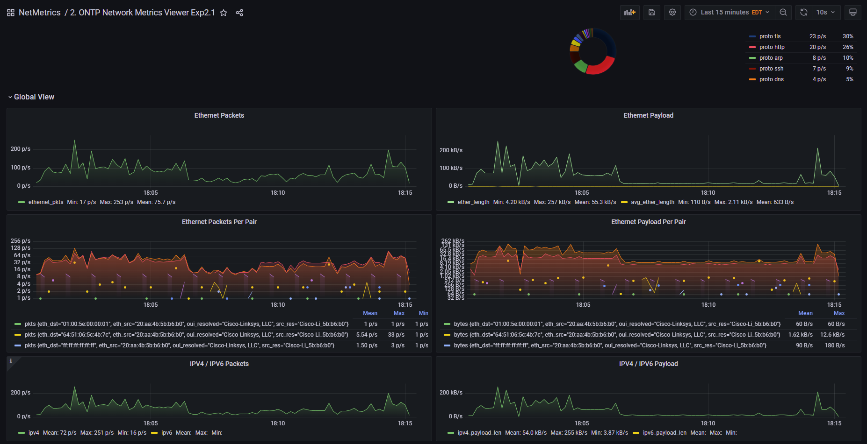Toggle the ipv6_payload_len legend series

tap(665, 433)
